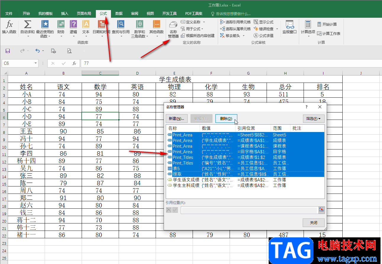Switch to the Home (开始) tab

coord(26,14)
